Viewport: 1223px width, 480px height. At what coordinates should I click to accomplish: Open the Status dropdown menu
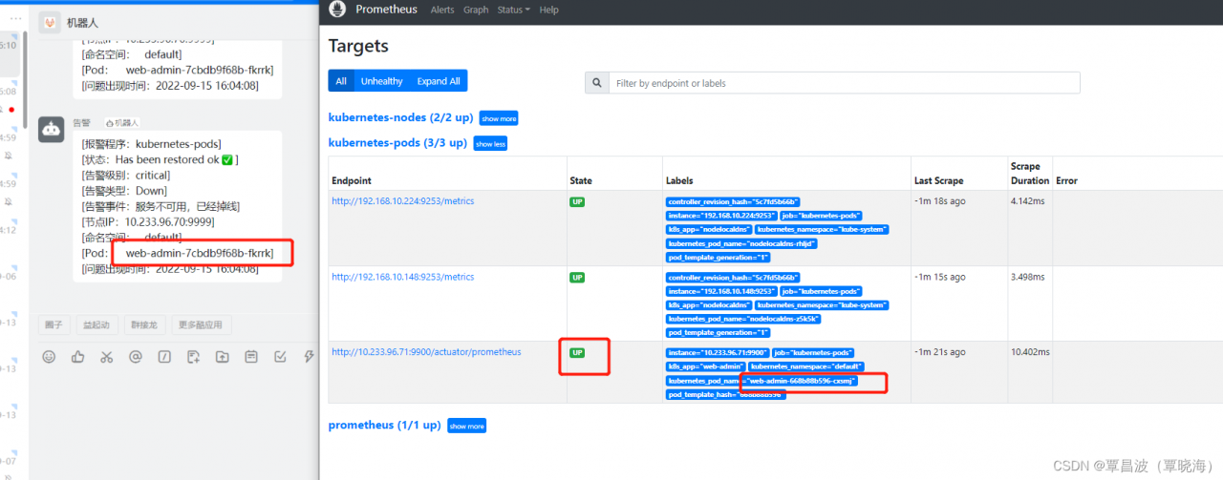[514, 10]
